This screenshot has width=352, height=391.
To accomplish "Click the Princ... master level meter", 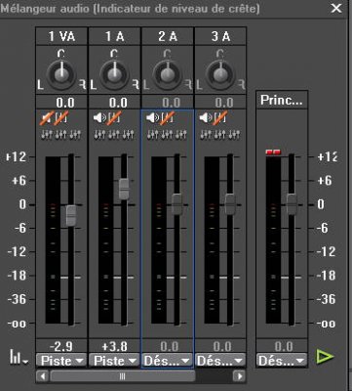I will (273, 240).
